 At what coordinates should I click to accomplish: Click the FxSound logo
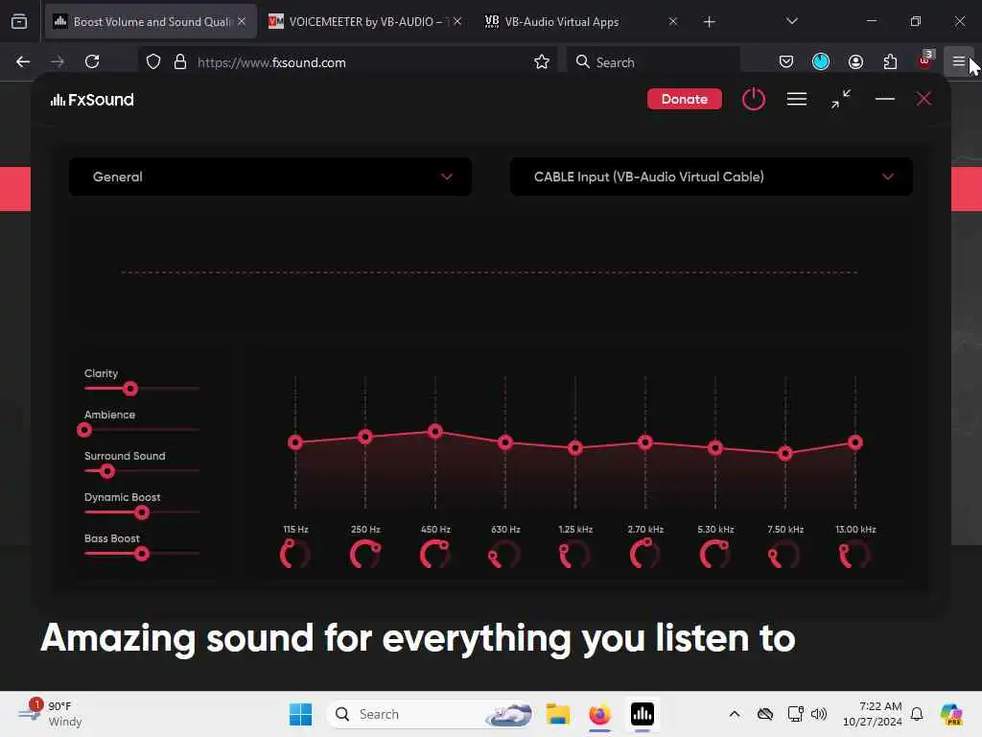point(92,100)
